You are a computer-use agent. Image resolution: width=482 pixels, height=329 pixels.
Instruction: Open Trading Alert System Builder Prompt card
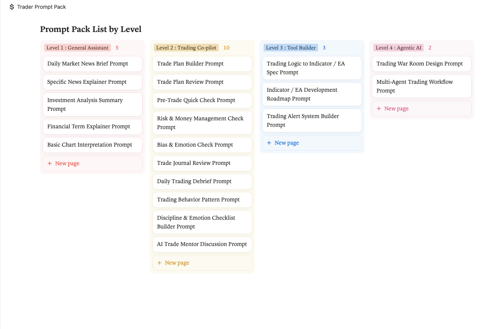[312, 120]
